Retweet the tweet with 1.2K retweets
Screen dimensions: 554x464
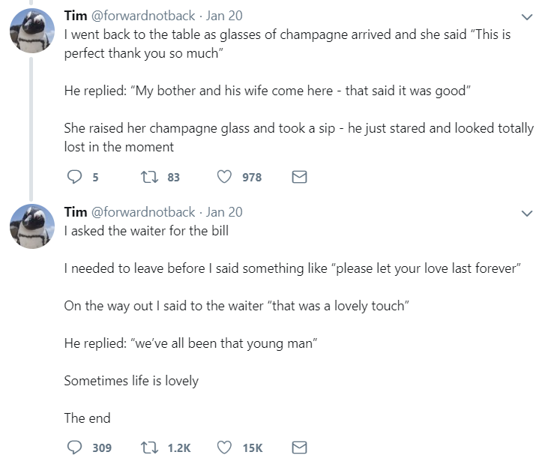[149, 448]
